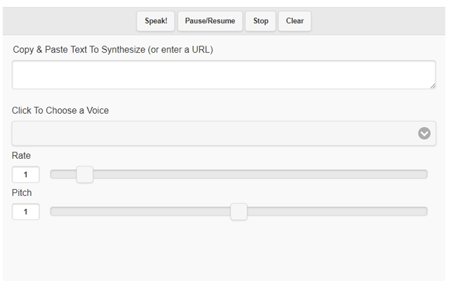The height and width of the screenshot is (281, 449).
Task: Set Pitch slider to its maximum end
Action: pyautogui.click(x=426, y=211)
